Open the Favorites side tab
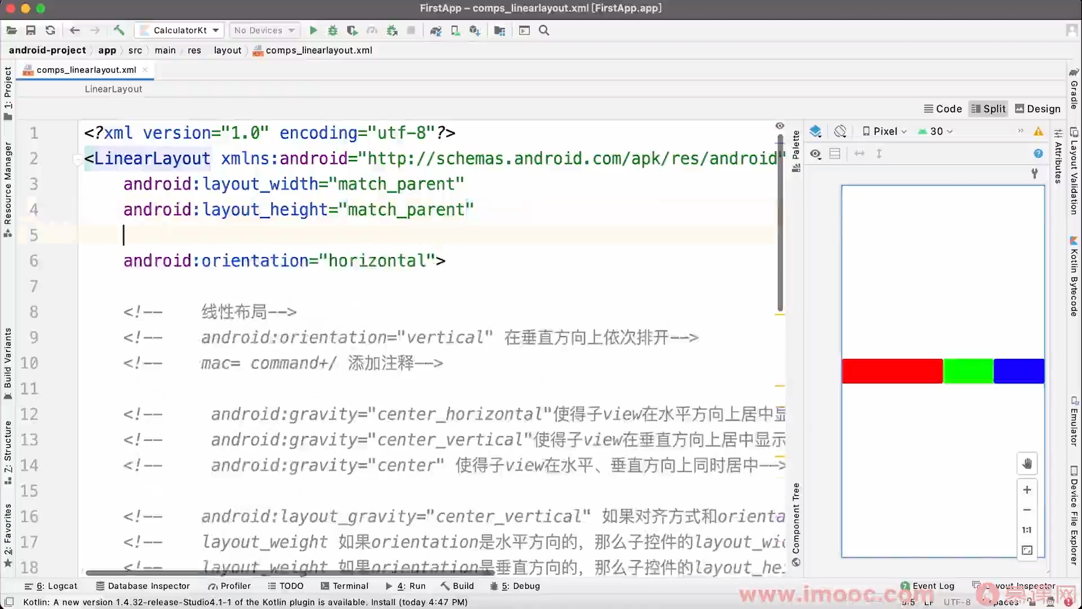Image resolution: width=1082 pixels, height=609 pixels. click(8, 535)
